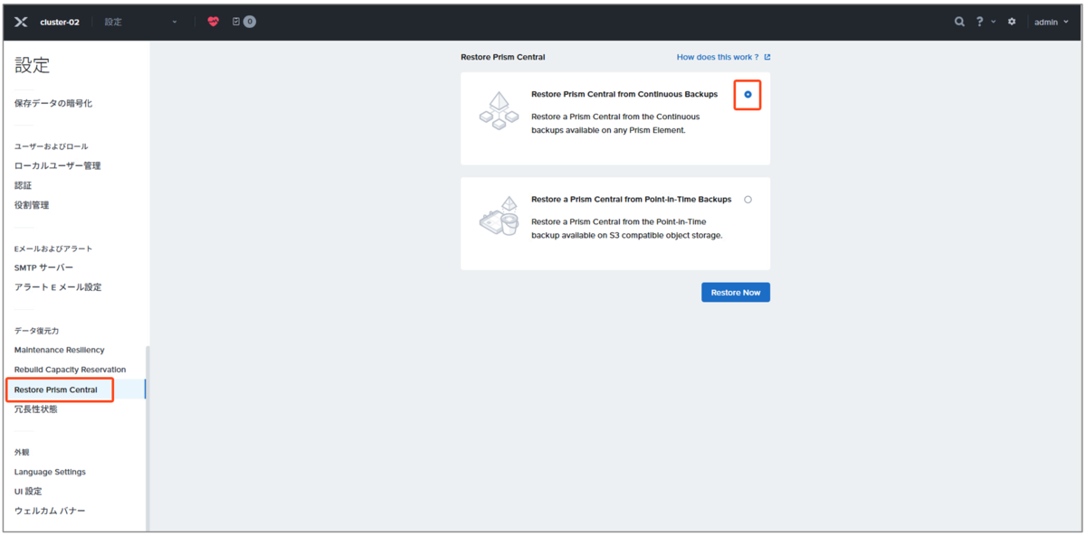The height and width of the screenshot is (535, 1086).
Task: Open 役割管理 settings page
Action: 32,205
